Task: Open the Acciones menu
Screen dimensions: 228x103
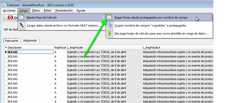Action: point(9,10)
